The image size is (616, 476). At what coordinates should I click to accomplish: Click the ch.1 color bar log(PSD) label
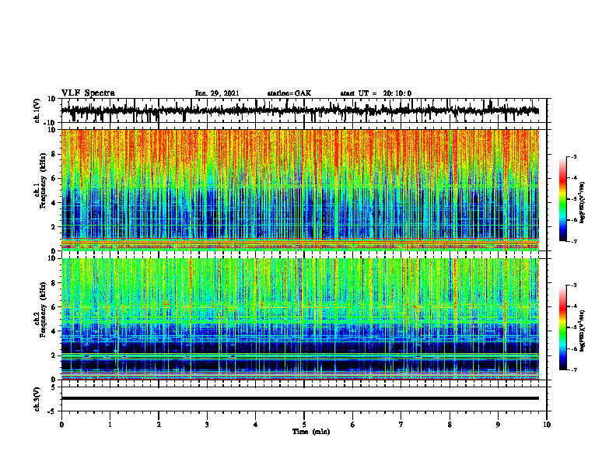click(582, 202)
